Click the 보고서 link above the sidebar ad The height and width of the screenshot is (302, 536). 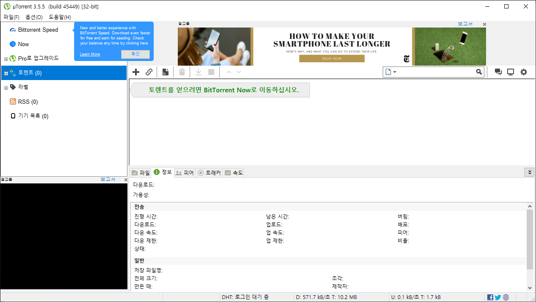coord(108,180)
